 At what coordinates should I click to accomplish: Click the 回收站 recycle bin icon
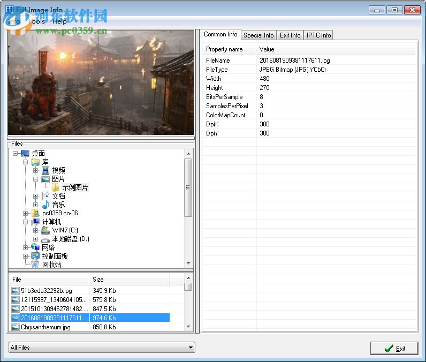35,265
